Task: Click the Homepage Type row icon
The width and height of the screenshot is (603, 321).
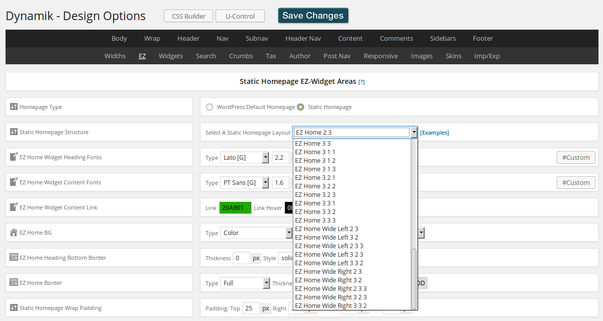Action: [14, 107]
